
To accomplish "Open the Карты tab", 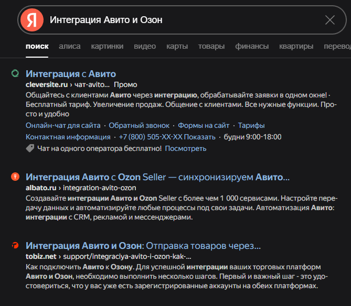I will (177, 47).
